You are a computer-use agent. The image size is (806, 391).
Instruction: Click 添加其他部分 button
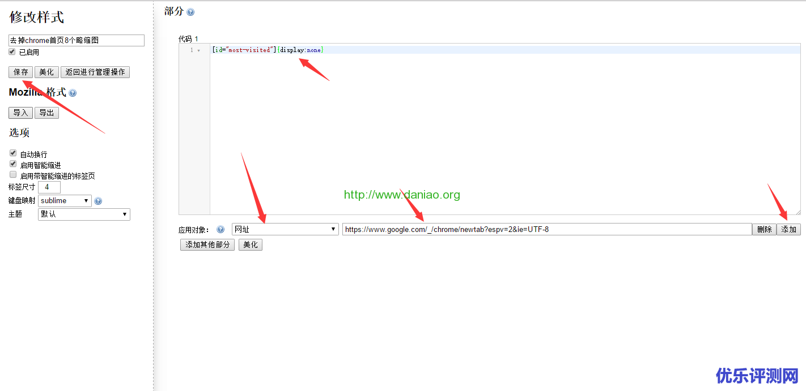[x=207, y=244]
